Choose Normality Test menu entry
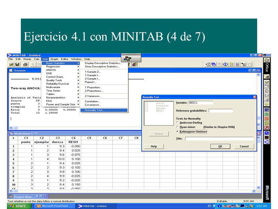 tap(104, 110)
